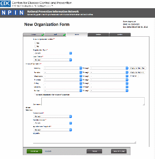This screenshot has height=159, width=155.
Task: Click the New Organization Form heading
Action: [47, 25]
